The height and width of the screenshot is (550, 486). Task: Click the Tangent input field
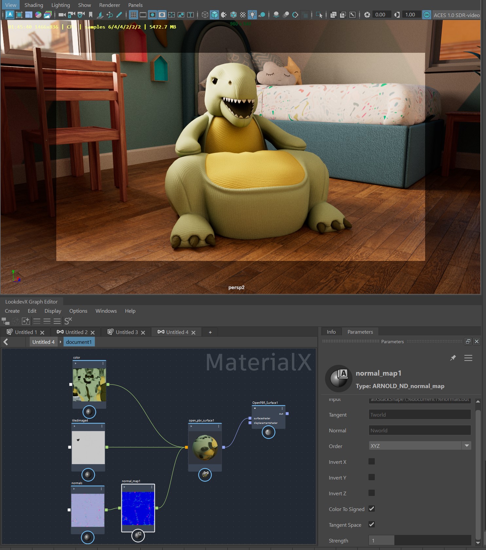420,414
